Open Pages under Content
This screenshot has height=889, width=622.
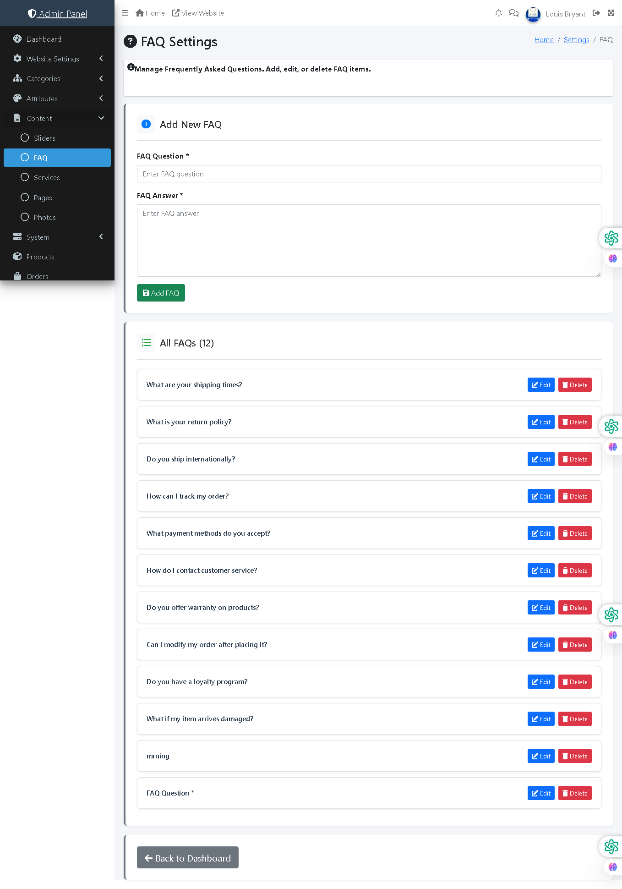pyautogui.click(x=57, y=198)
